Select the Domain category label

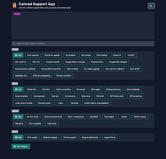click(x=15, y=49)
